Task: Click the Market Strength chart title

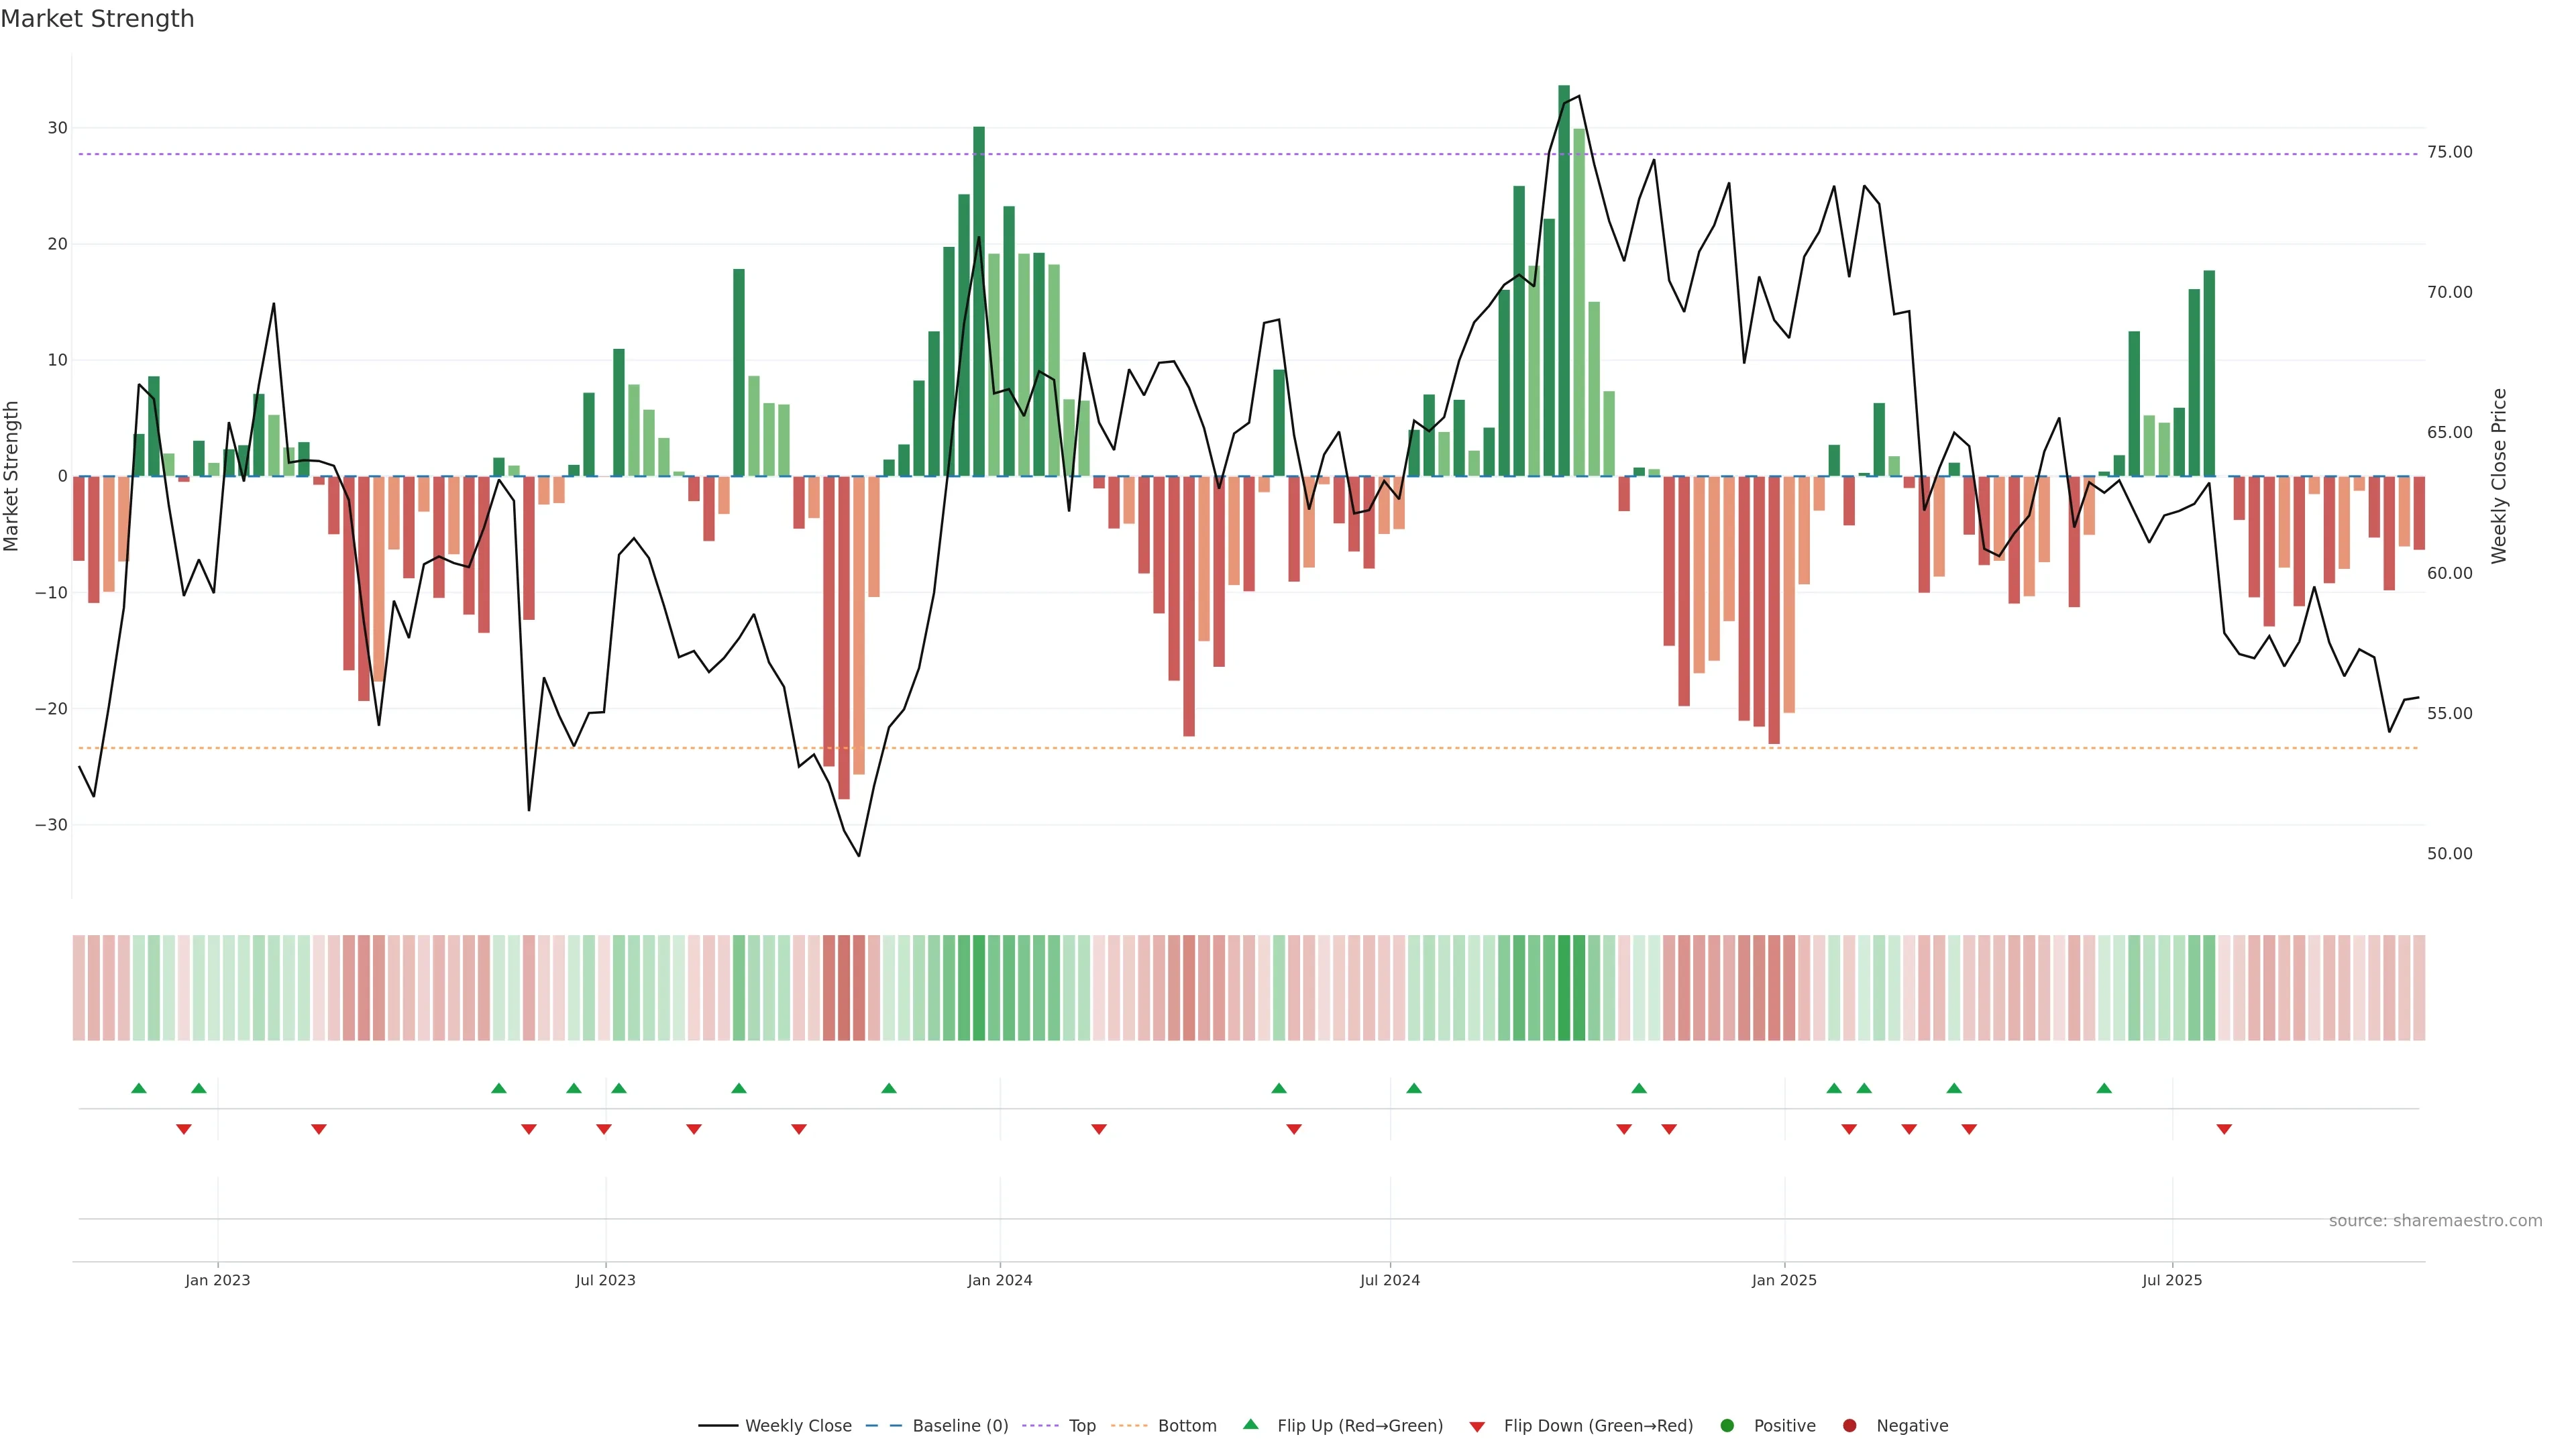Action: coord(97,19)
